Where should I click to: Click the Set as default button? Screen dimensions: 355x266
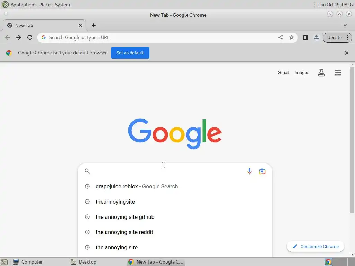pyautogui.click(x=130, y=53)
